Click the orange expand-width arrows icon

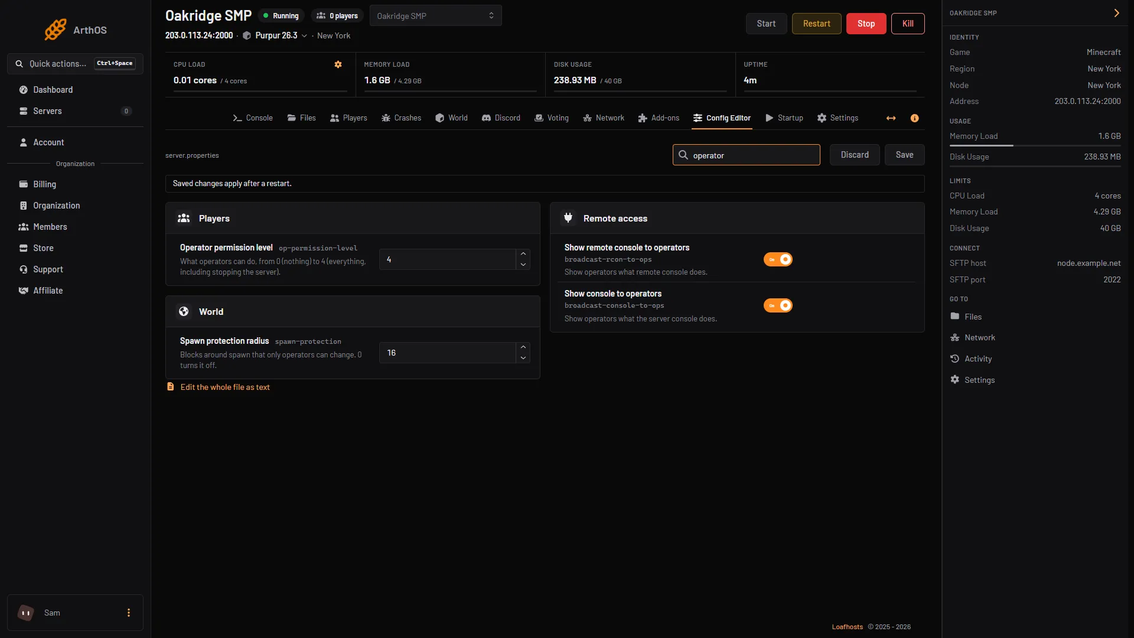(891, 118)
